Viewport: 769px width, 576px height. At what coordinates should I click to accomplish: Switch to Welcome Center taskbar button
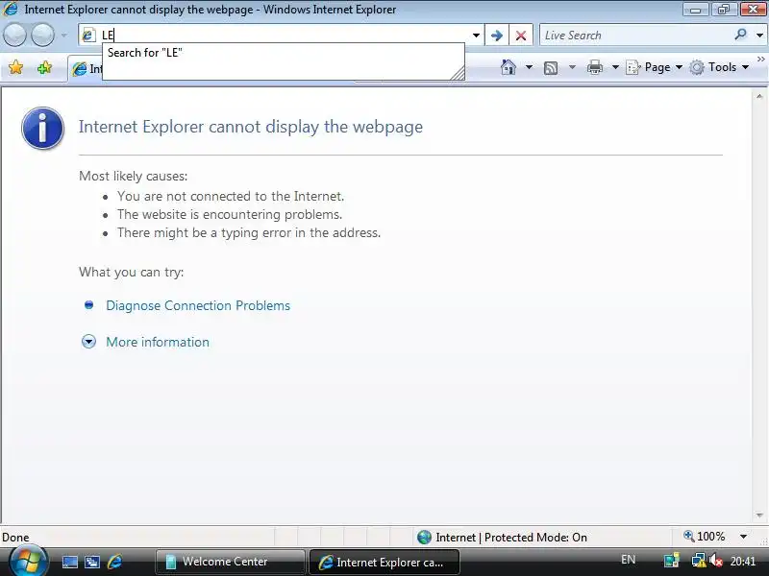click(x=230, y=562)
